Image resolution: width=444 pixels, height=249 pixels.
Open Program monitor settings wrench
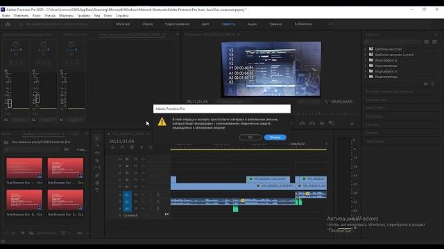327,102
